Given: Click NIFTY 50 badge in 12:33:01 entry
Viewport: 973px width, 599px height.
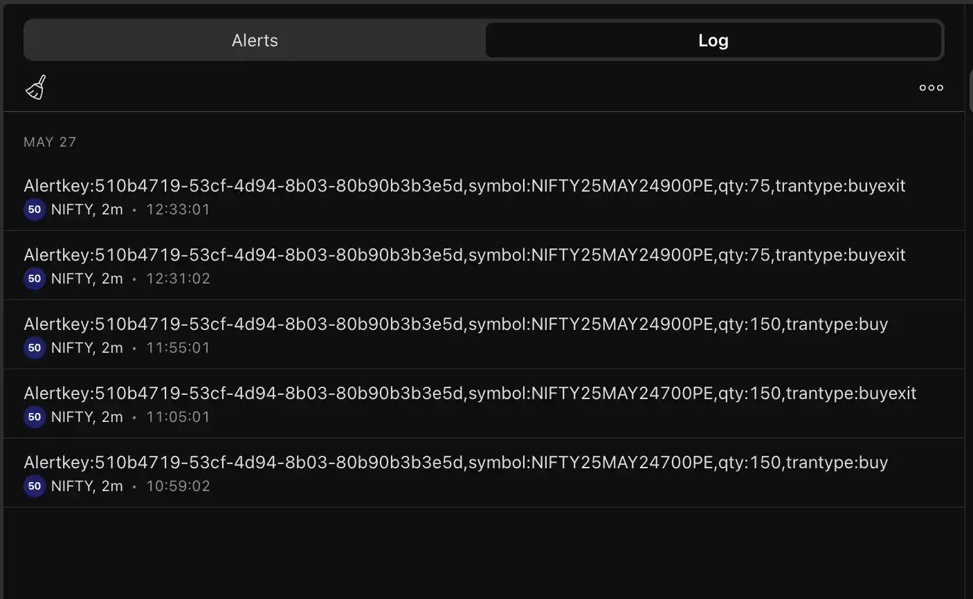Looking at the screenshot, I should pos(35,210).
